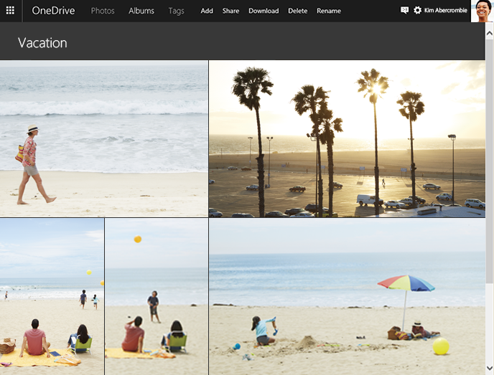Switch to the Tags tab
This screenshot has width=494, height=375.
coord(176,11)
